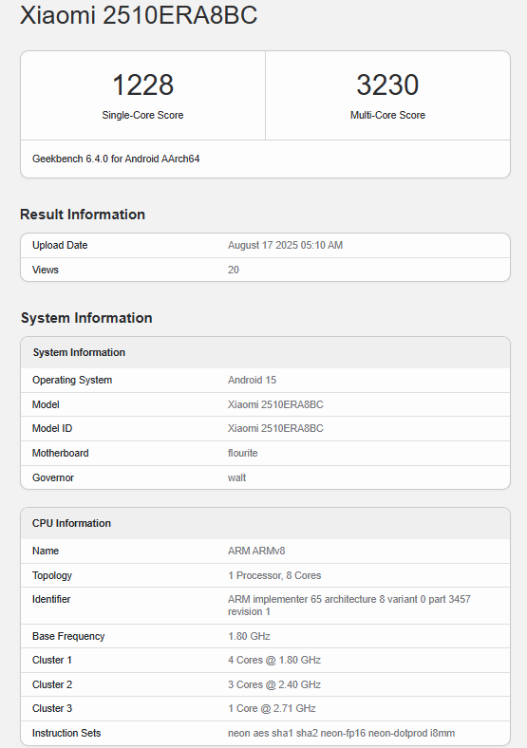Click the Cluster 2 label
Viewport: 527px width, 748px height.
coord(52,685)
